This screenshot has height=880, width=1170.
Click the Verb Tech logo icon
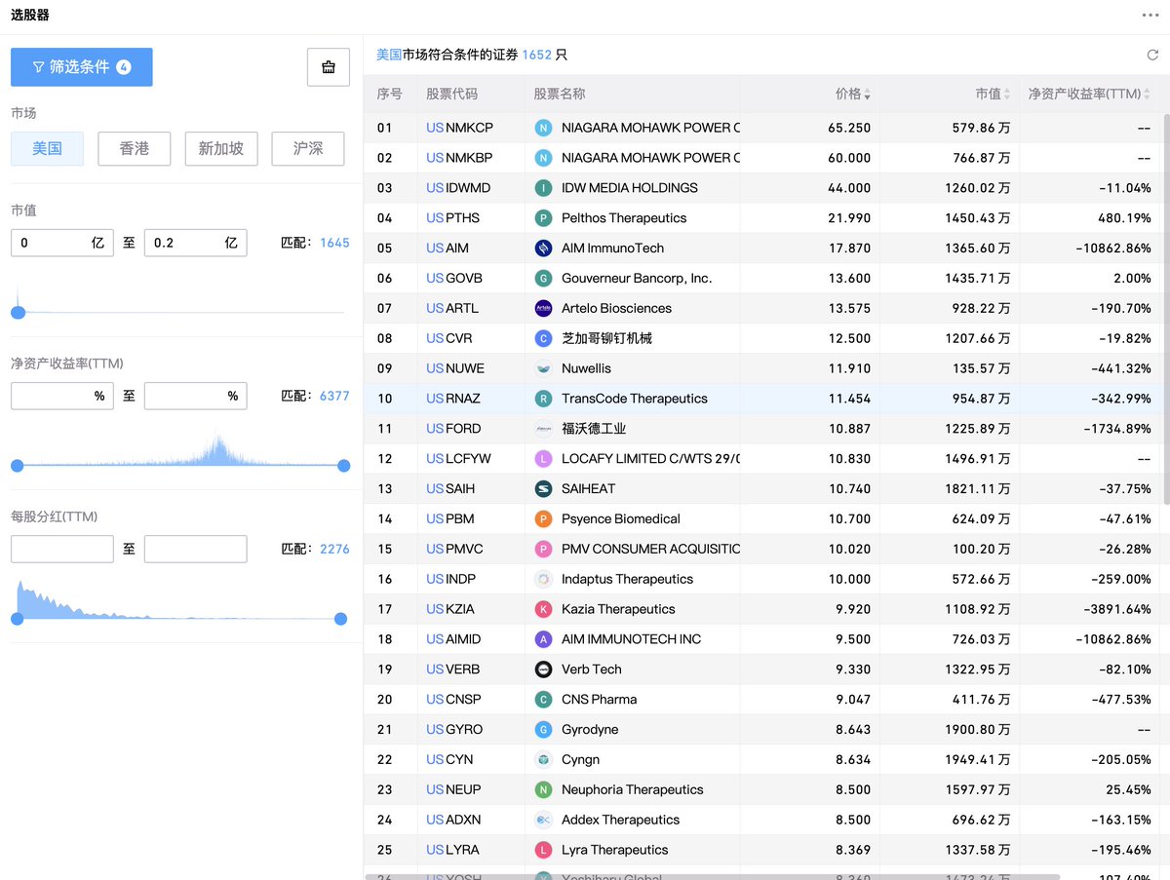[544, 670]
